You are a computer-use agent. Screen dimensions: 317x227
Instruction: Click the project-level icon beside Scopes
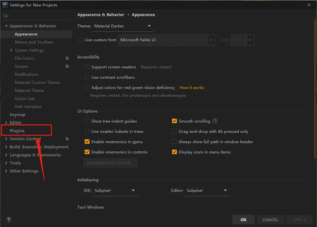pos(67,66)
